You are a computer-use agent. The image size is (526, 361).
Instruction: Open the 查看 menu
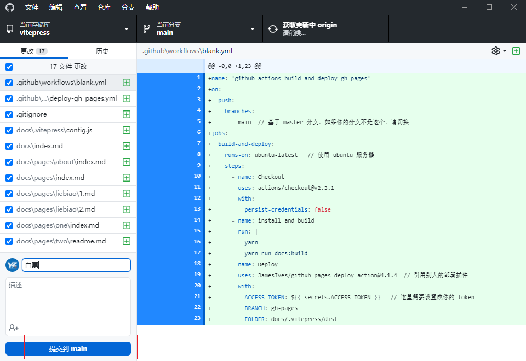(x=80, y=7)
